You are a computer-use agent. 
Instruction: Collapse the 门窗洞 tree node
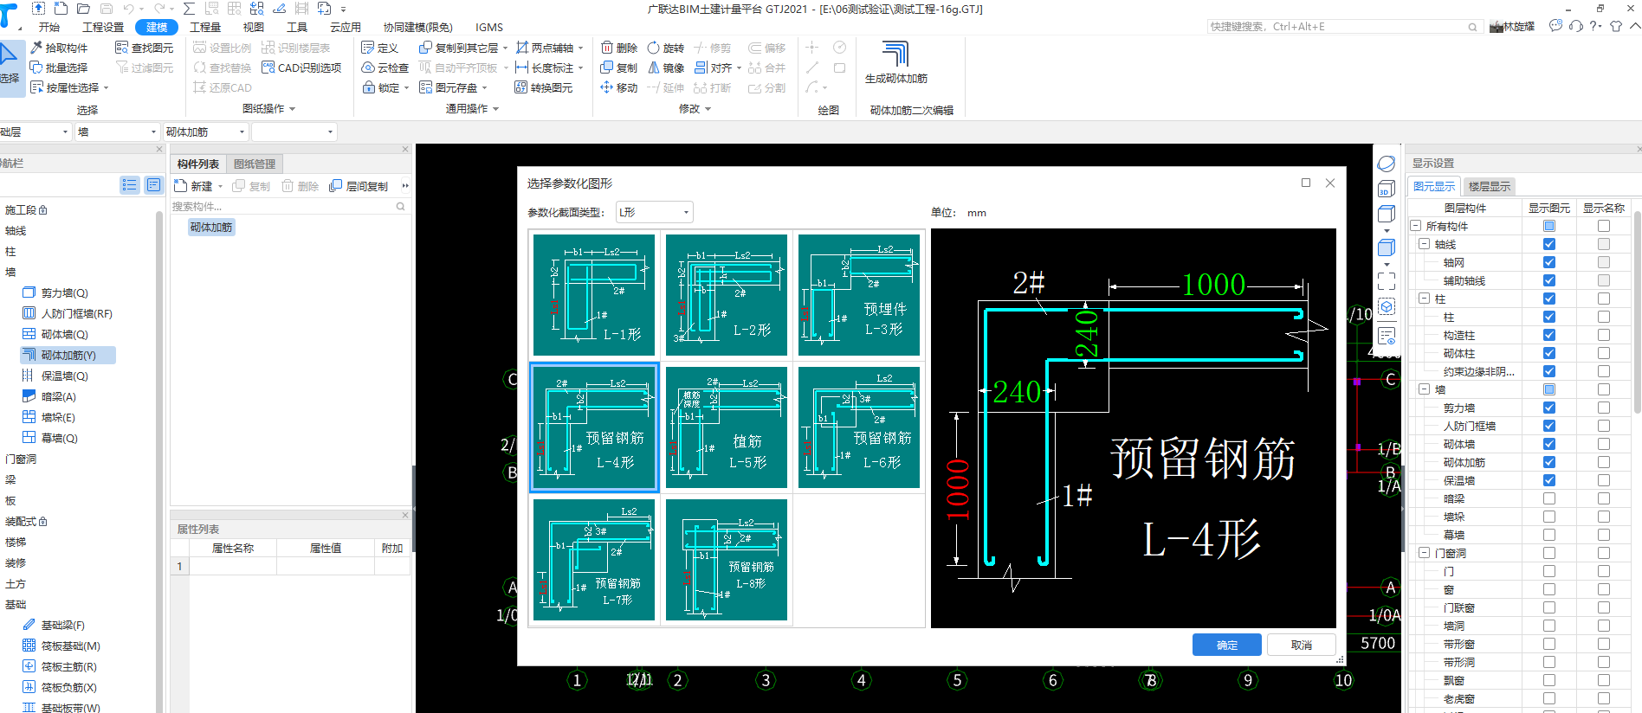pos(1425,553)
